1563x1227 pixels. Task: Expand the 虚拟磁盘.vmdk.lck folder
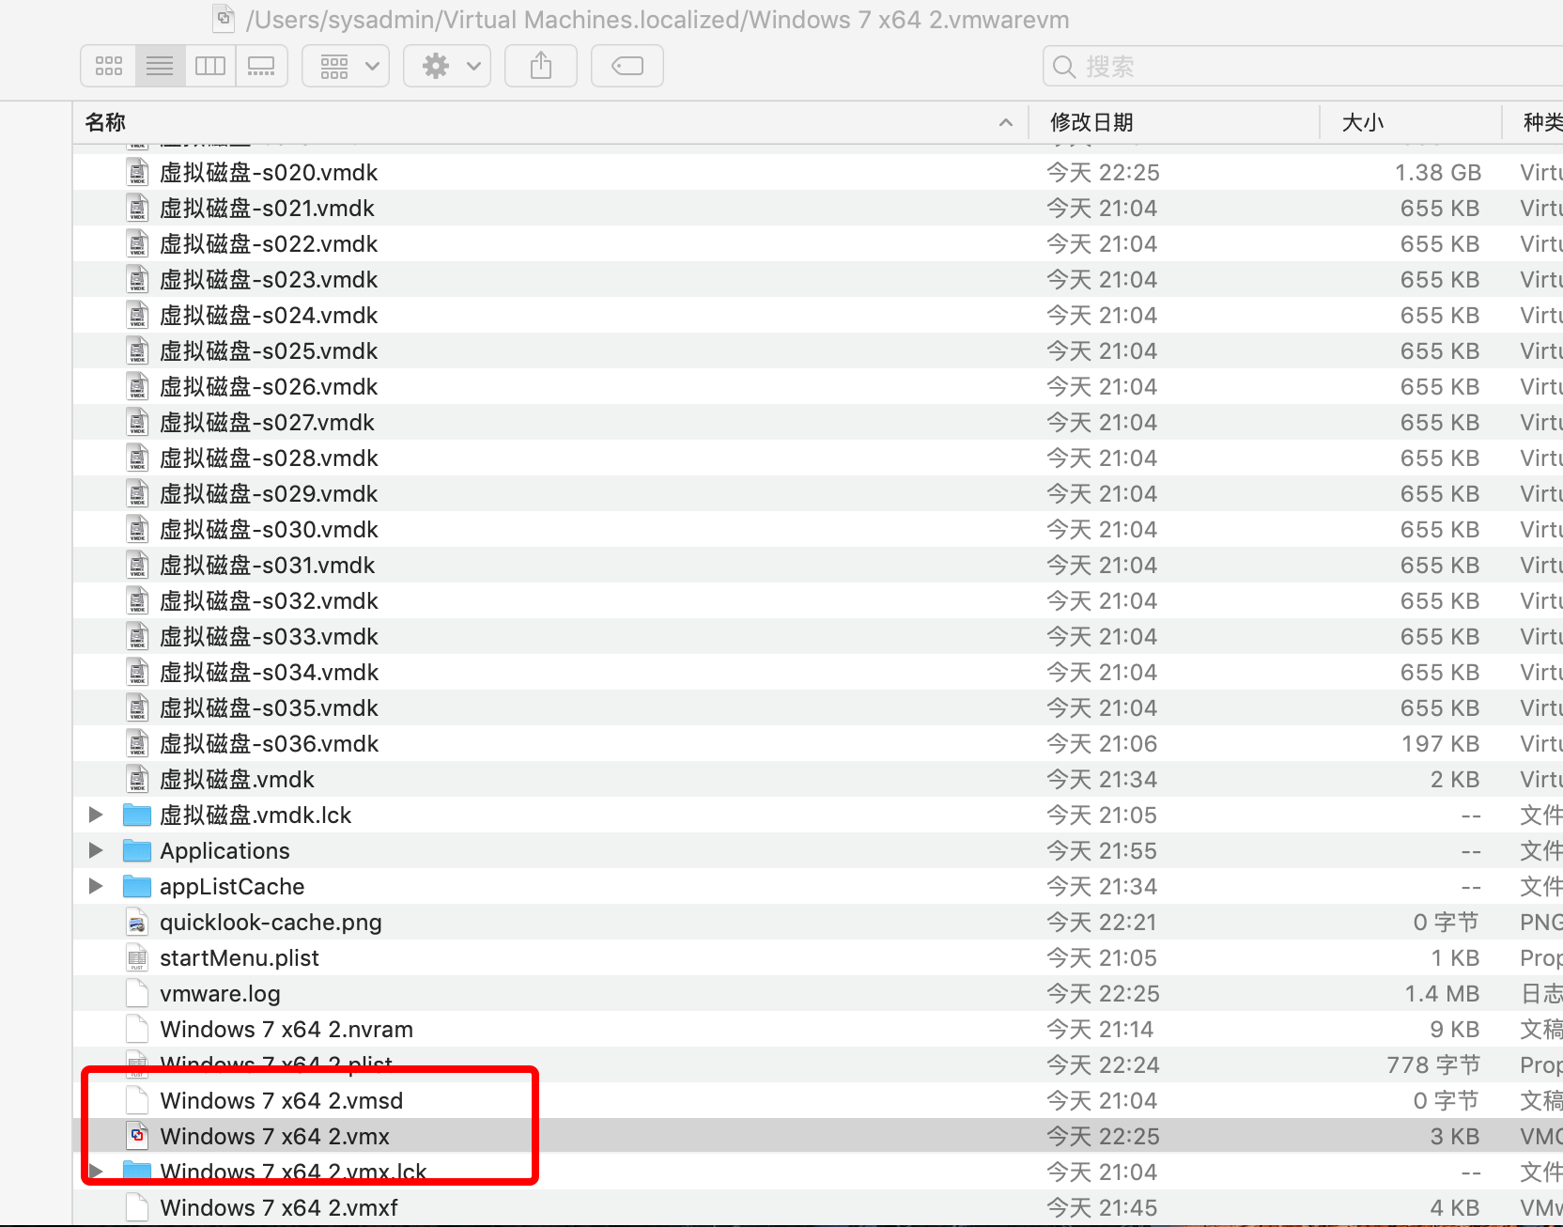[96, 815]
